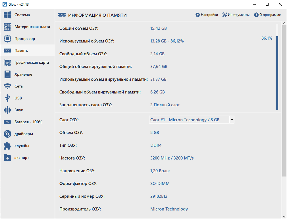Select the processor chip icon
Screen dimensions: 287x219
7,39
